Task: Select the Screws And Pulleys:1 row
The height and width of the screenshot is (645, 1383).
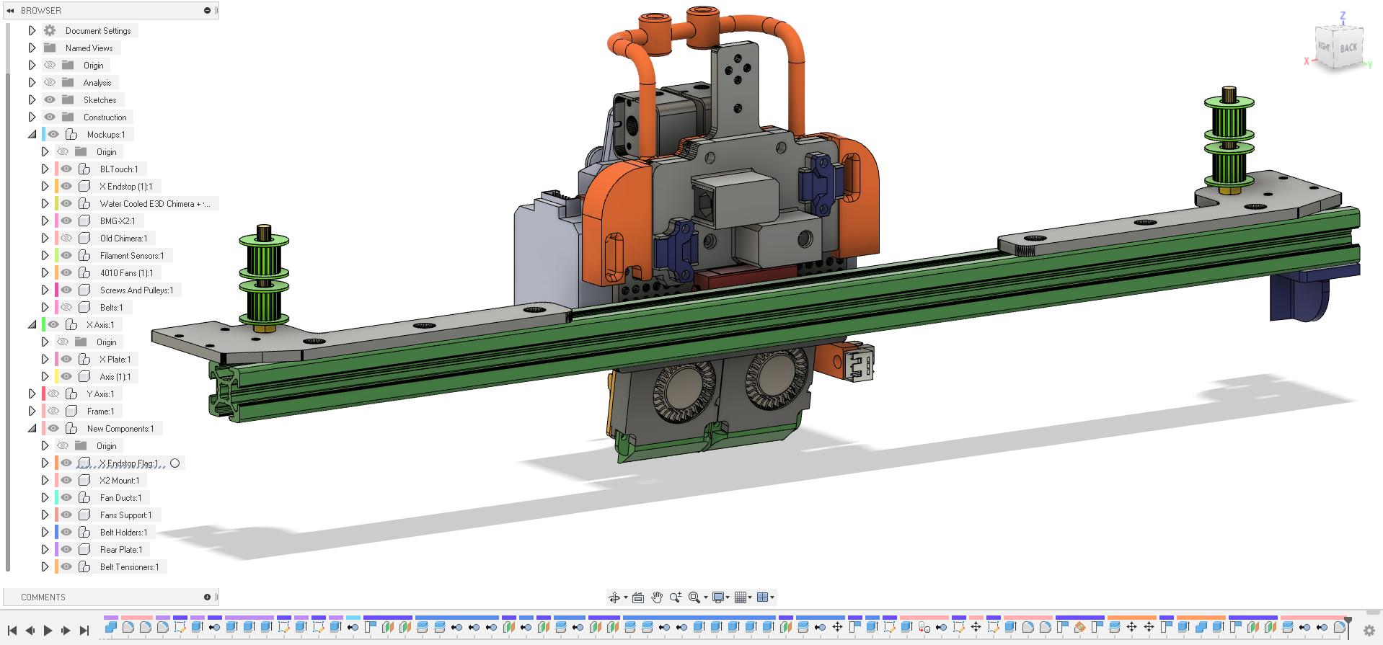Action: coord(118,290)
